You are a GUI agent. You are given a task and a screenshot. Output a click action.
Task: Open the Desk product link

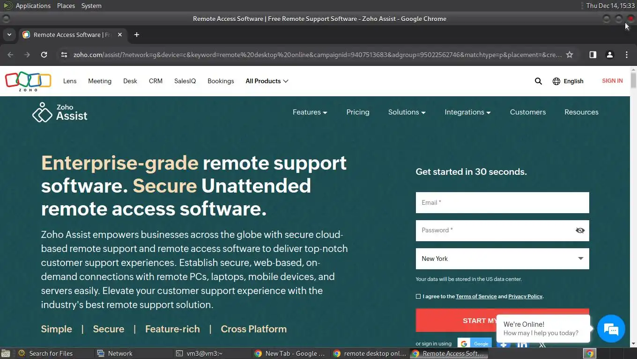click(x=130, y=81)
